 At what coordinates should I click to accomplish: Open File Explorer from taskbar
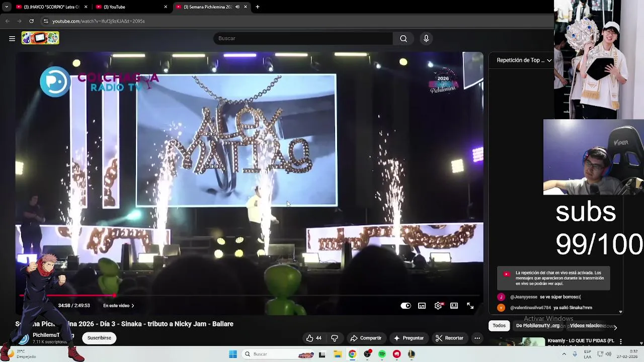pyautogui.click(x=338, y=354)
